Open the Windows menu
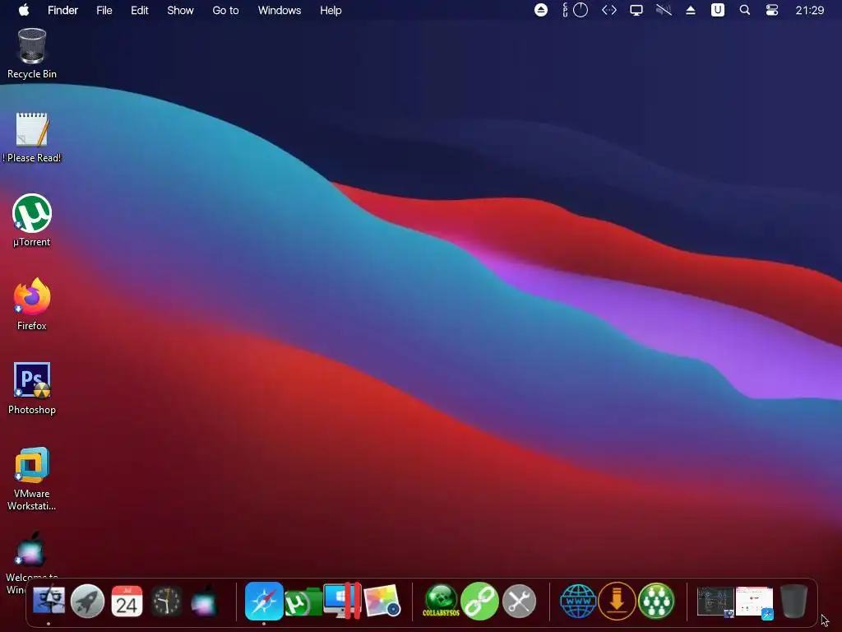 tap(280, 10)
